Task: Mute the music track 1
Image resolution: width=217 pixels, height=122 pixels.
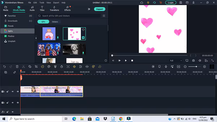Action: 12,112
